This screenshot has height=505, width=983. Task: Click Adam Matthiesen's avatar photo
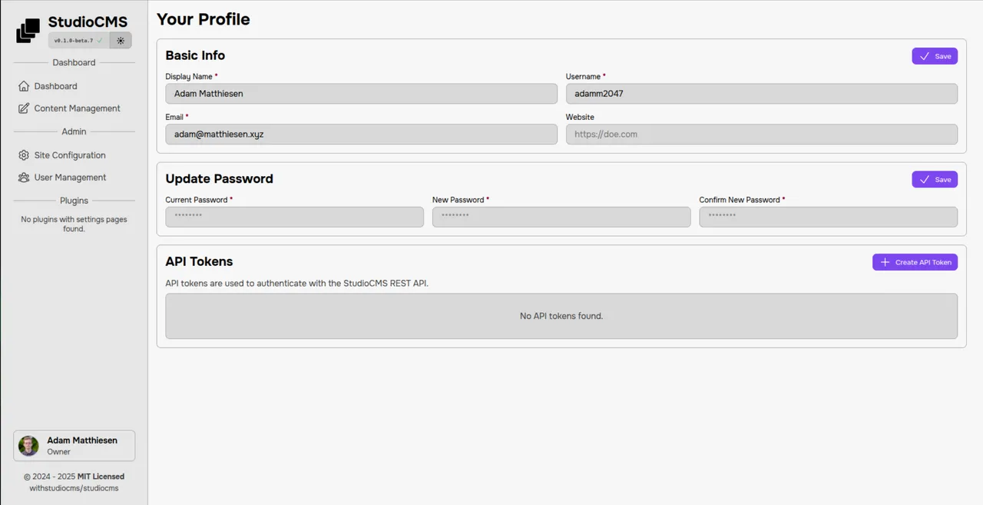coord(28,446)
